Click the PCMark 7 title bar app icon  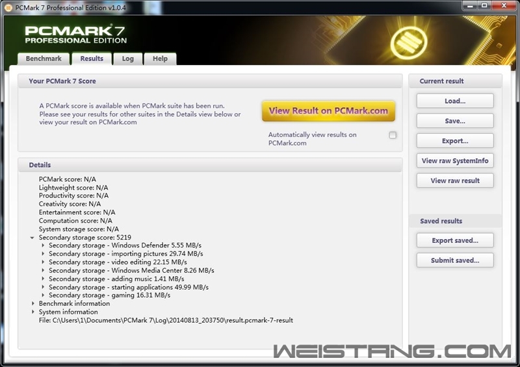8,7
